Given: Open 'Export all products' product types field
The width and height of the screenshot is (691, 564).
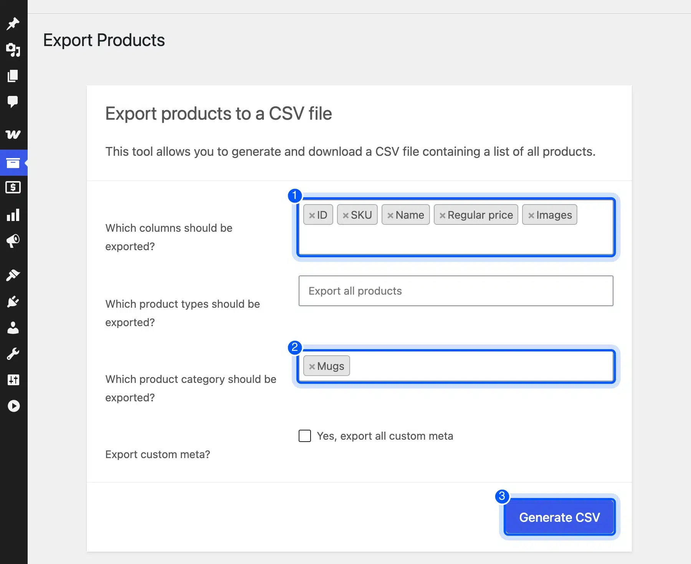Looking at the screenshot, I should [x=456, y=291].
